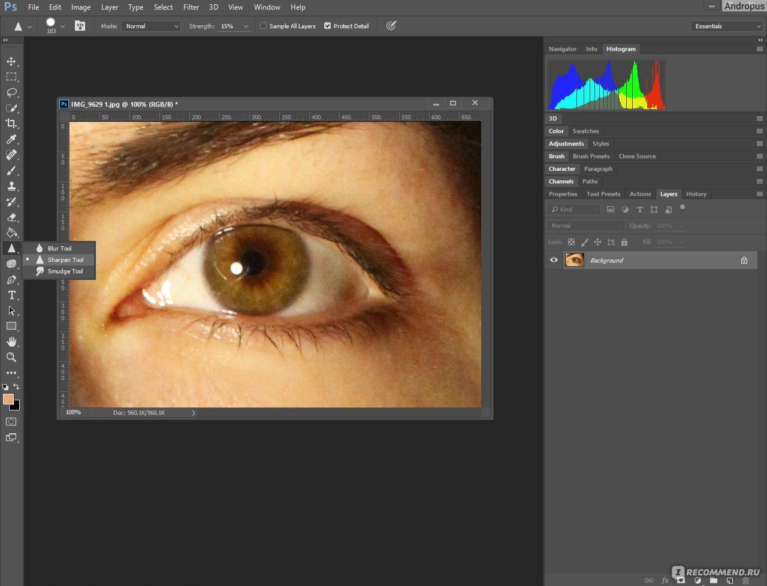
Task: Hide the Background layer with eye icon
Action: [554, 260]
